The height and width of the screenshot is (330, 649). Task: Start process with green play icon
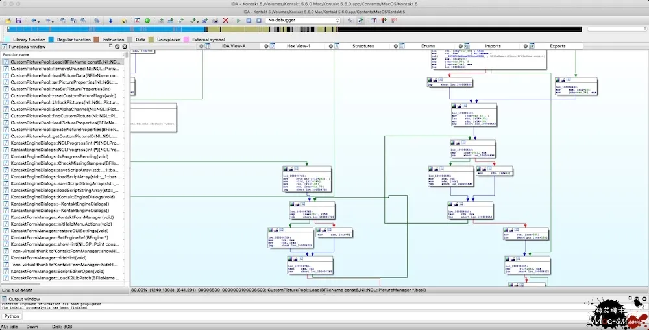coord(238,20)
